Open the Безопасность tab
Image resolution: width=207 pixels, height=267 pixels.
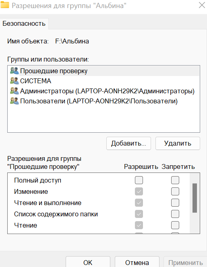(24, 23)
